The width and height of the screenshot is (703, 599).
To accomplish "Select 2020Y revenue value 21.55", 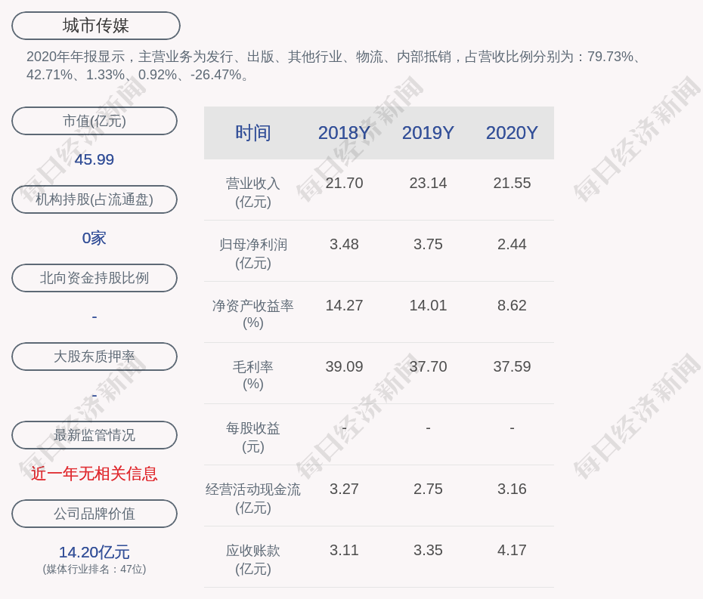I will tap(512, 184).
